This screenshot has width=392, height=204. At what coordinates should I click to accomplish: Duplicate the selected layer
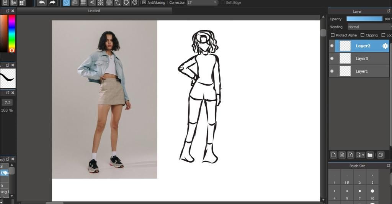[x=381, y=155]
